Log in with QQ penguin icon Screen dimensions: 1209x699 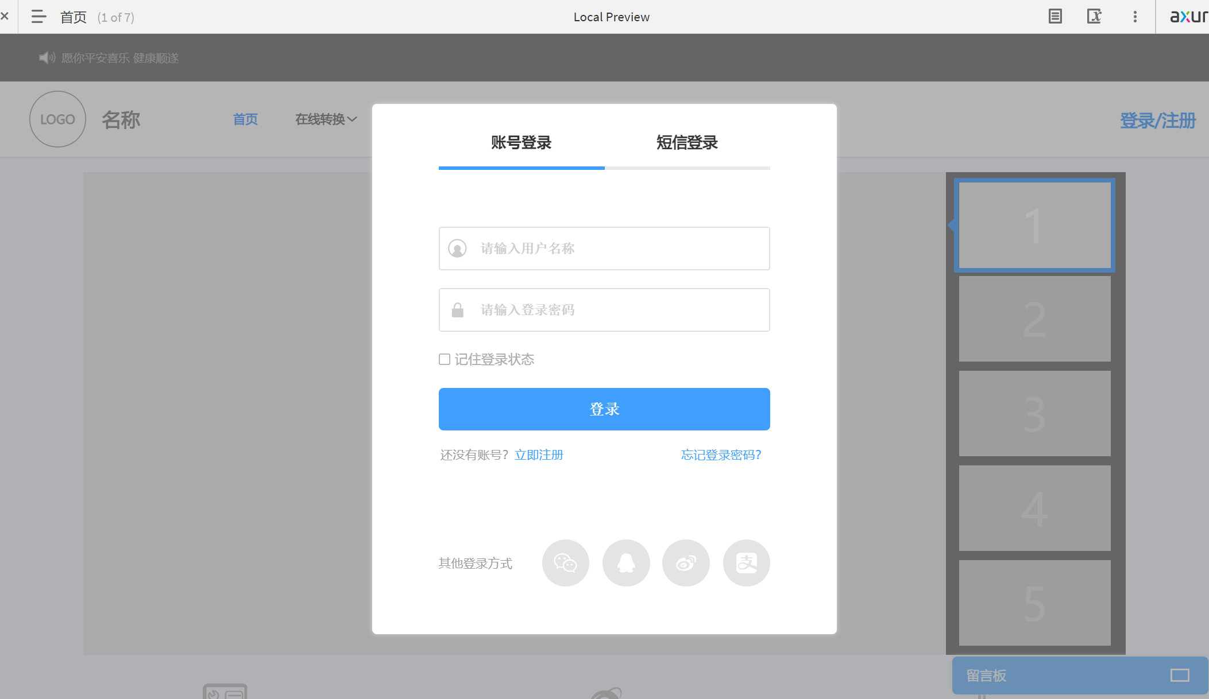point(626,563)
